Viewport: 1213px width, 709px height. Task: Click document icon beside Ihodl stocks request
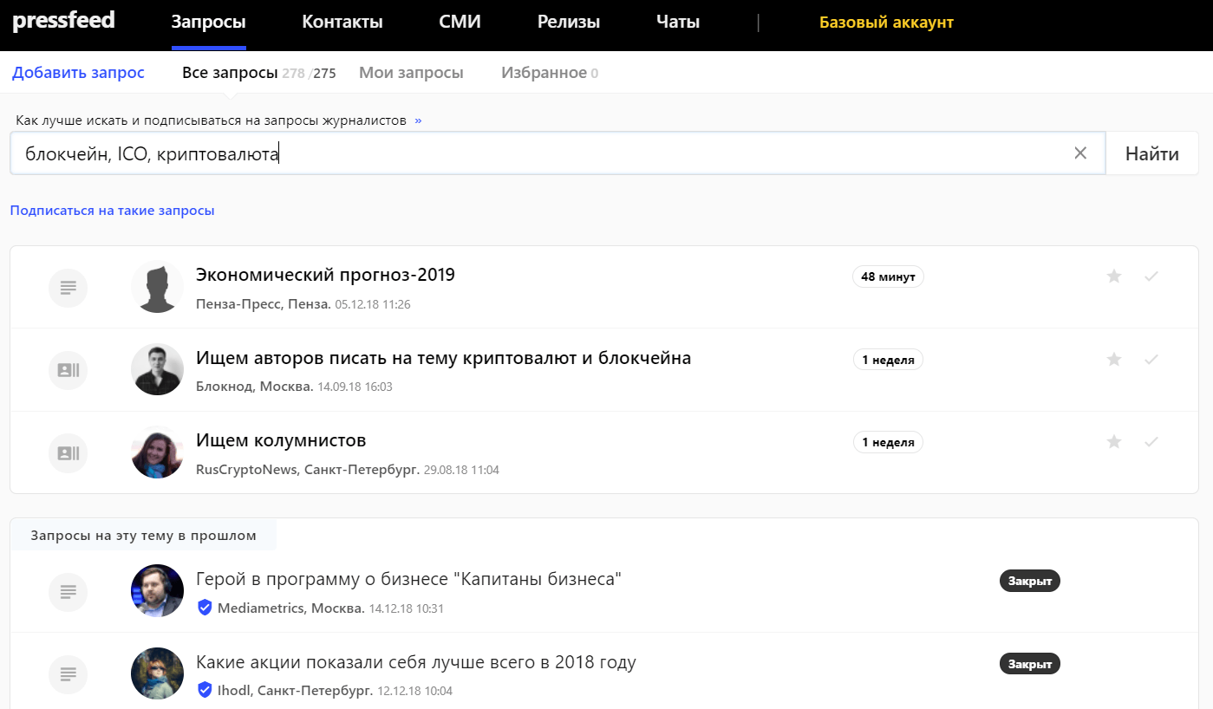(x=68, y=673)
